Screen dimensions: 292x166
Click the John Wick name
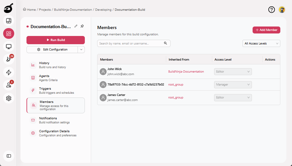tap(114, 69)
